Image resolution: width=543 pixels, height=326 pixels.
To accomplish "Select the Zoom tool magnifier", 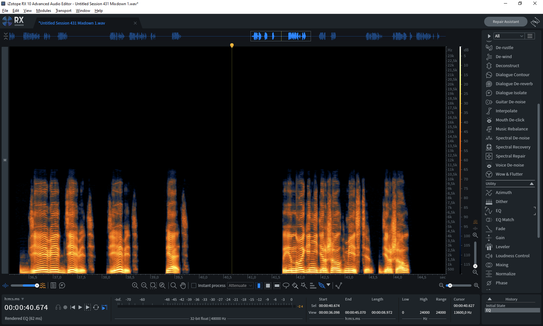I will 174,285.
